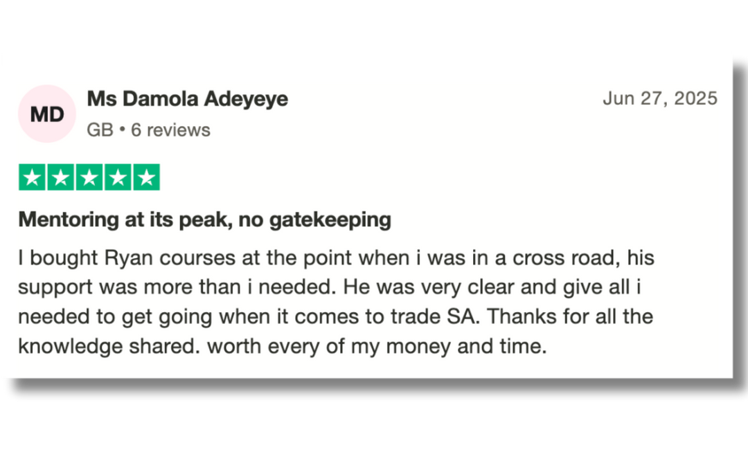Click the GB country label
Viewport: 748px width, 452px height.
pyautogui.click(x=100, y=129)
